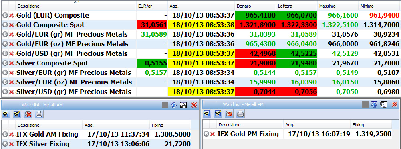The image size is (401, 149).
Task: Click the gray square on Metalli AM title bar
Action: pos(165,105)
